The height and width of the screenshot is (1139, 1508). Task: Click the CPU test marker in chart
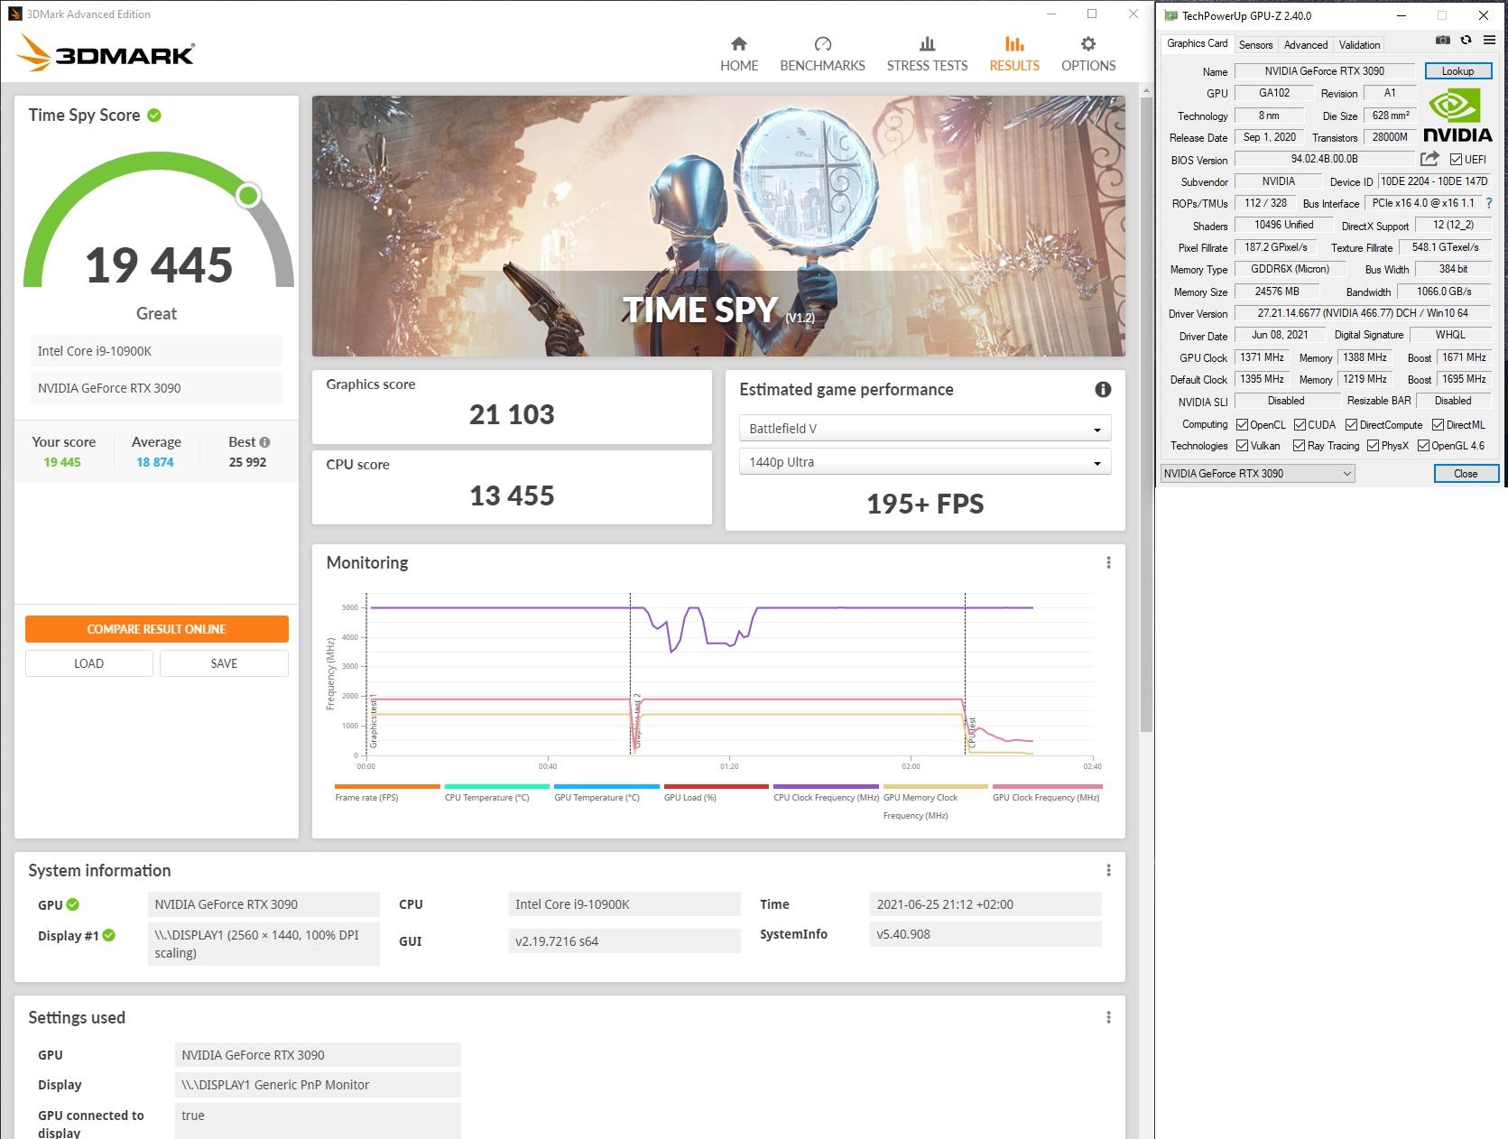click(x=972, y=733)
